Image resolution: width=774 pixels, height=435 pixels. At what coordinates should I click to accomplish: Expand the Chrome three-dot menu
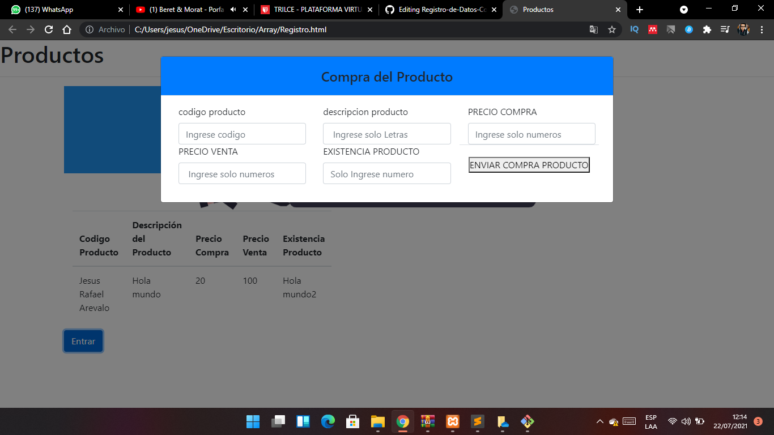pos(761,29)
